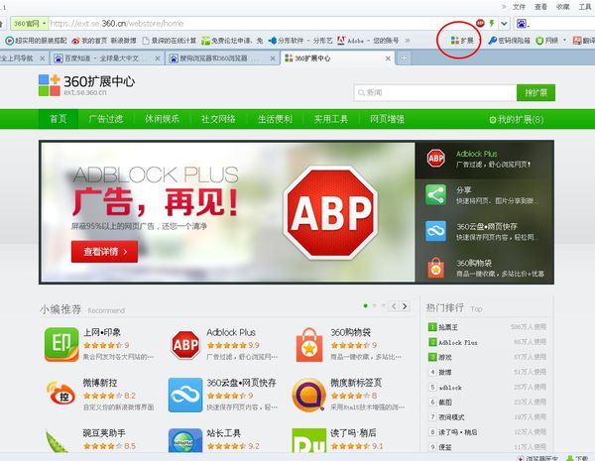Open the 上网•印象 extension icon
The image size is (595, 461).
tap(61, 345)
